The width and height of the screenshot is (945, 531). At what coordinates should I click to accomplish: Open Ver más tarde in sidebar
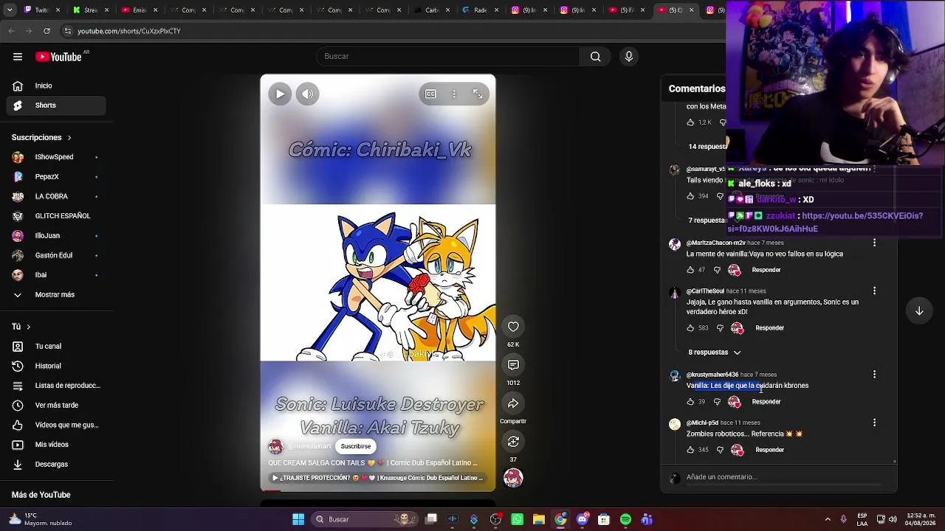point(57,406)
